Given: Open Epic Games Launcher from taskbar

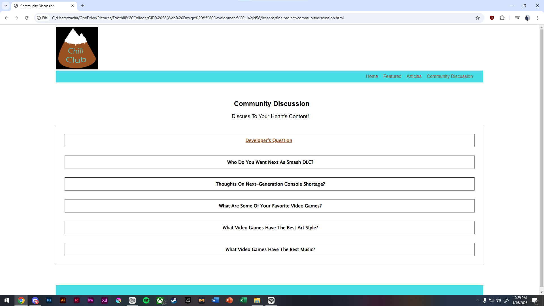Looking at the screenshot, I should 188,300.
